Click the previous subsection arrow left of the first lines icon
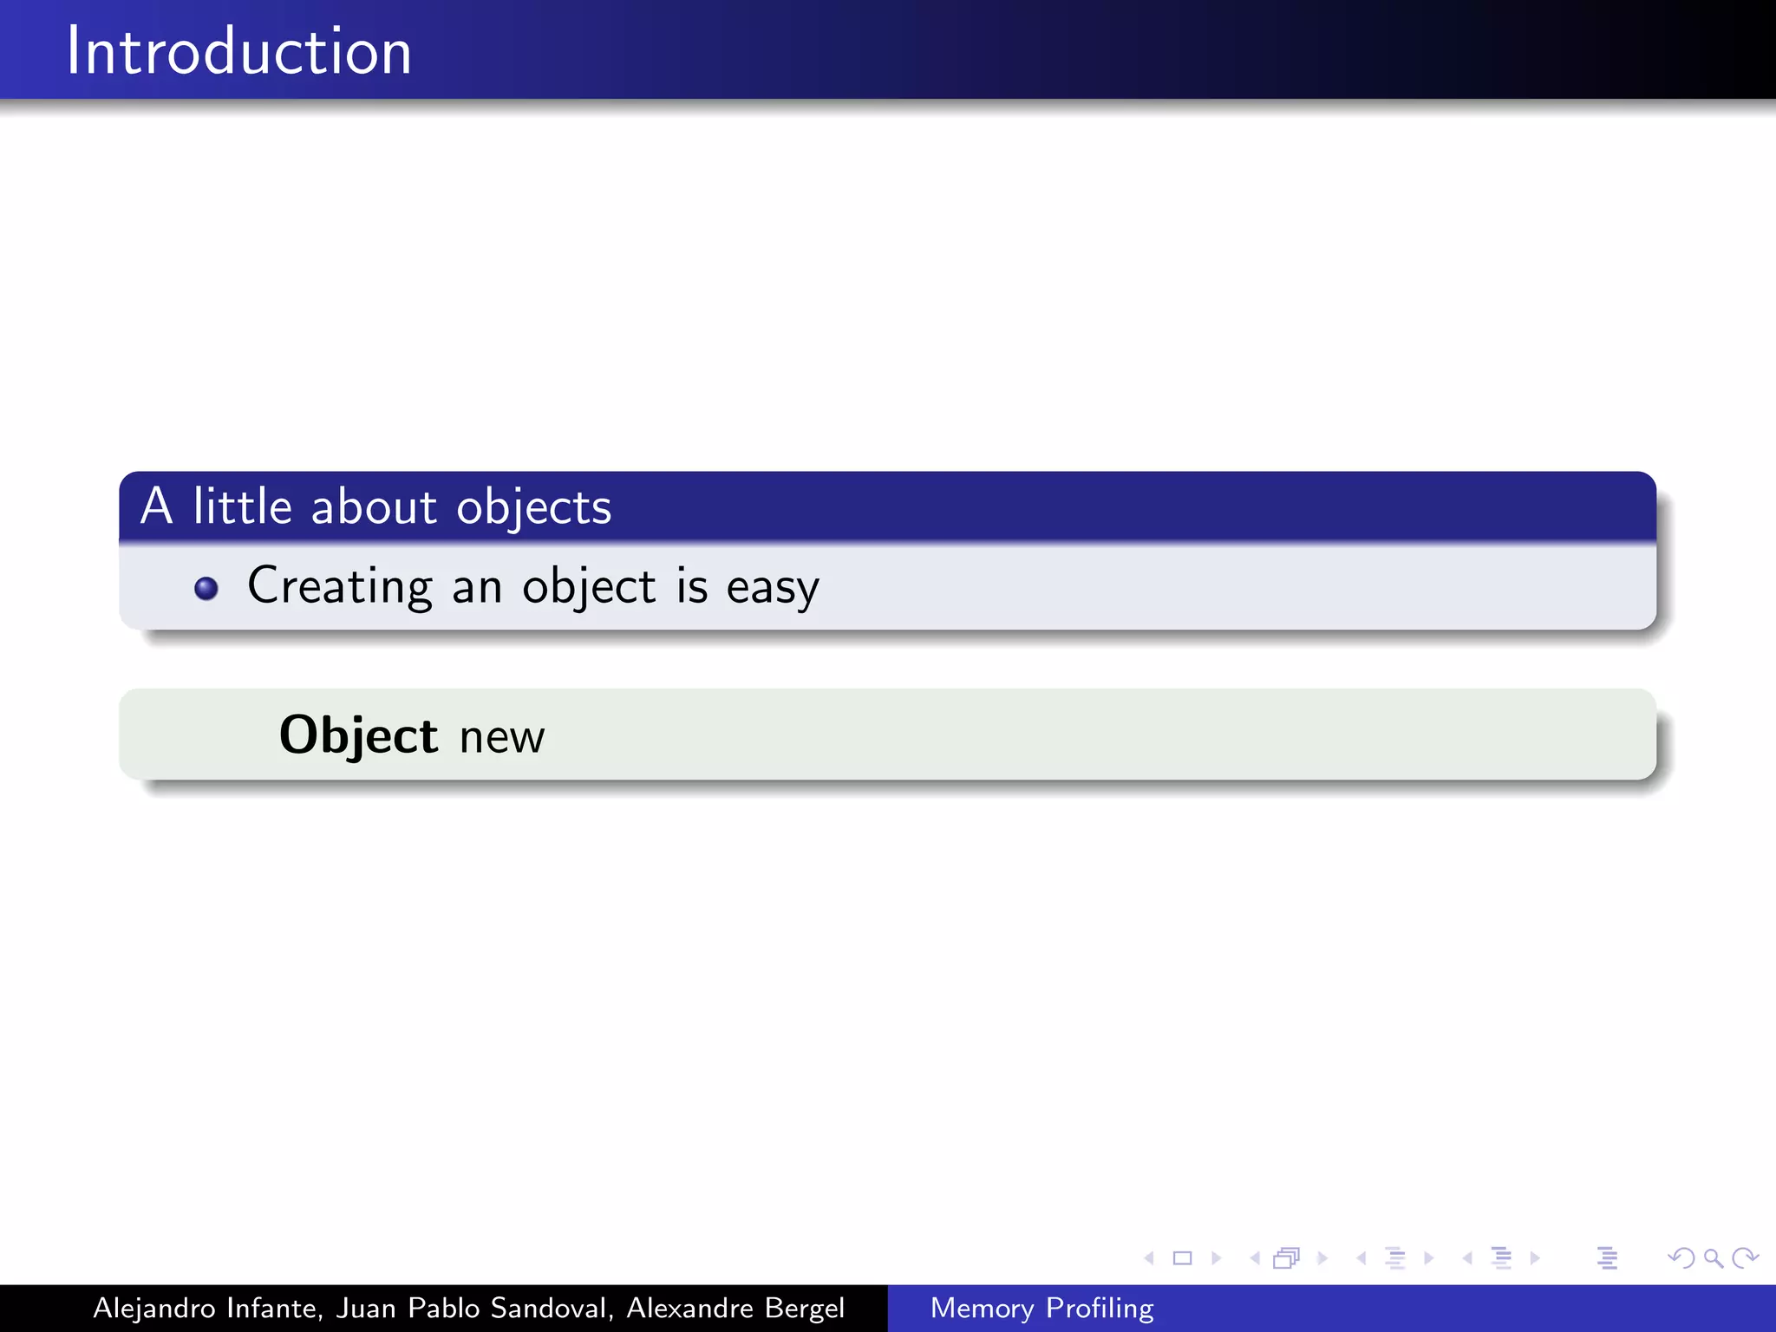The image size is (1776, 1332). (x=1361, y=1258)
